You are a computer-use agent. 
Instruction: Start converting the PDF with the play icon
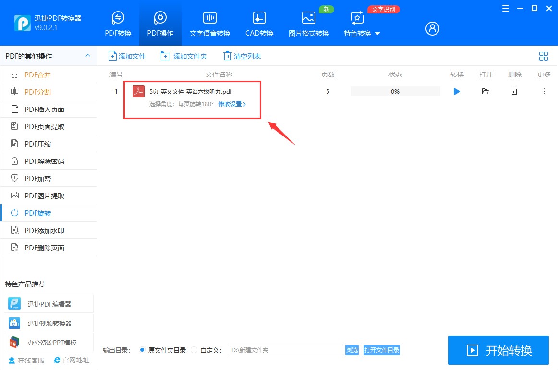[457, 91]
